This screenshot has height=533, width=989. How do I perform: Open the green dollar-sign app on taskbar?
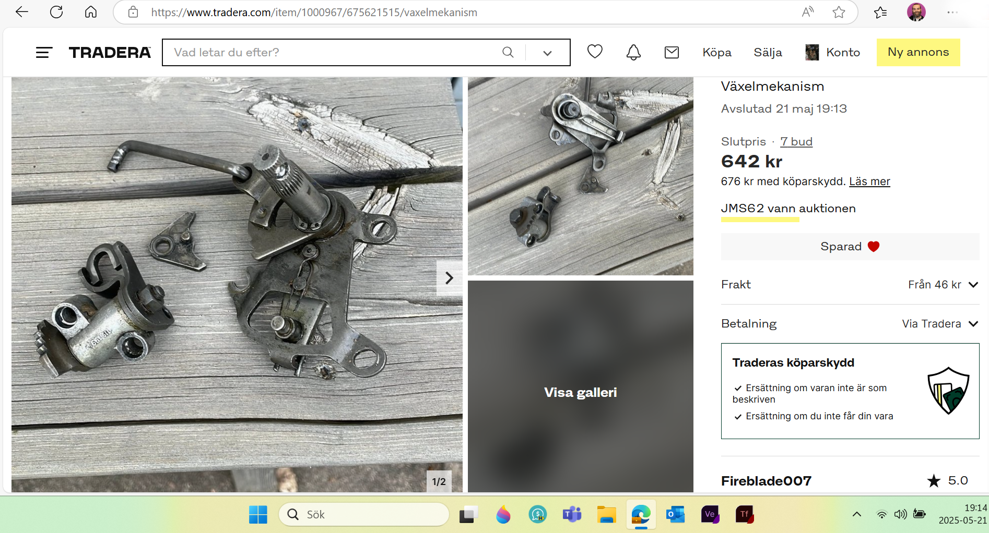537,515
